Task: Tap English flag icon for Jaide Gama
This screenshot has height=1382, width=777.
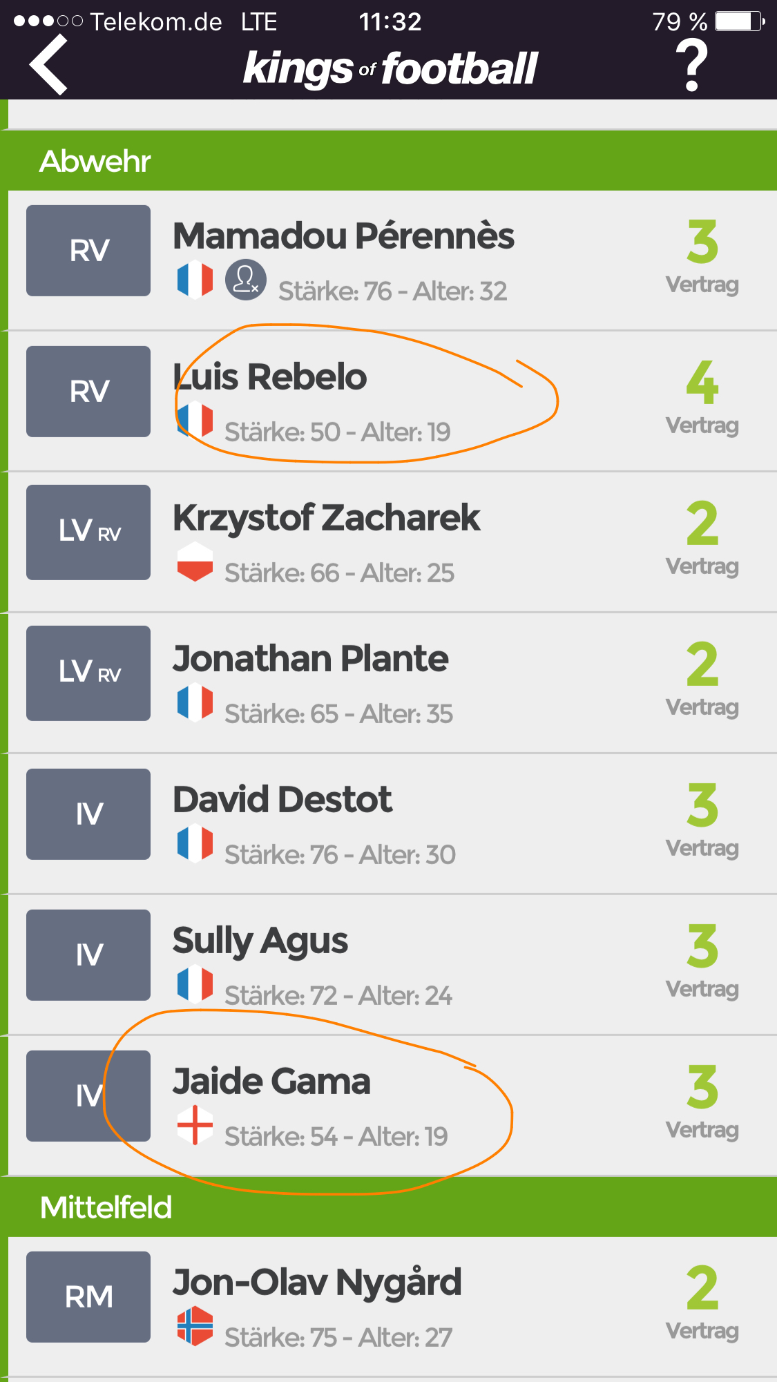Action: click(x=195, y=1124)
